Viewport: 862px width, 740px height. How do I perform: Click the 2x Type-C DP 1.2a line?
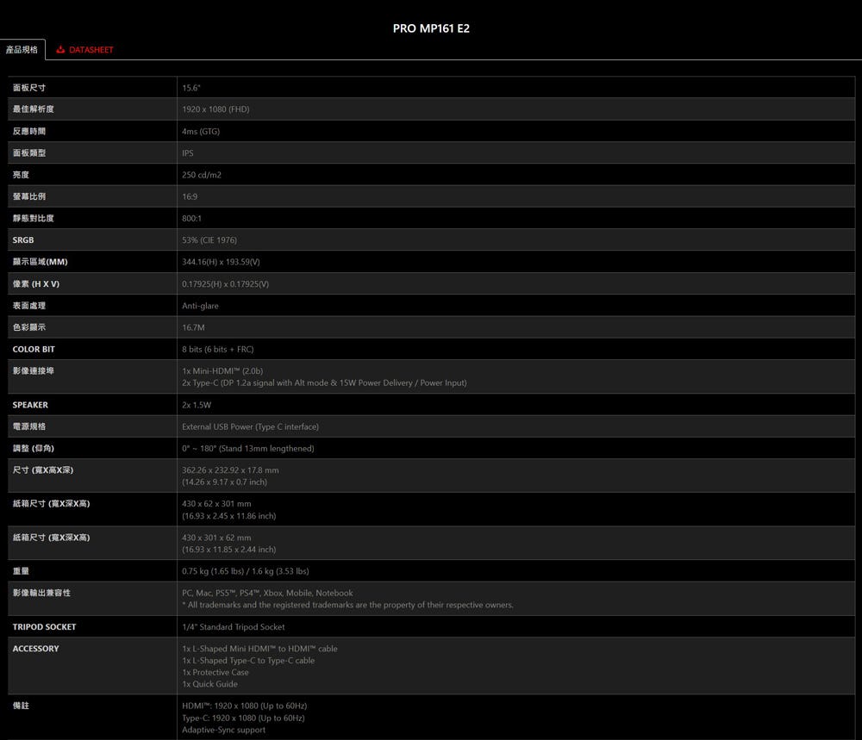(x=324, y=382)
